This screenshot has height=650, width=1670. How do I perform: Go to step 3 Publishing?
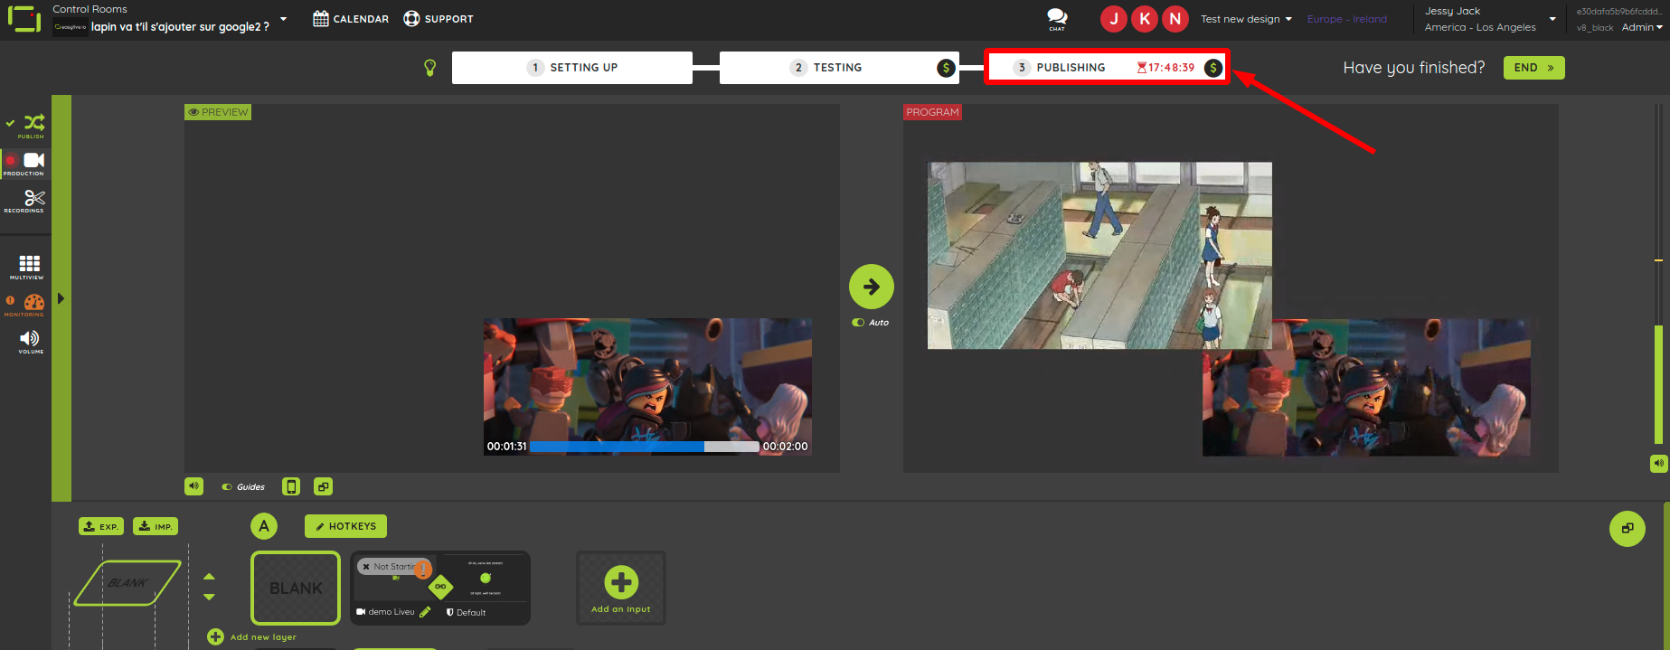click(1107, 68)
